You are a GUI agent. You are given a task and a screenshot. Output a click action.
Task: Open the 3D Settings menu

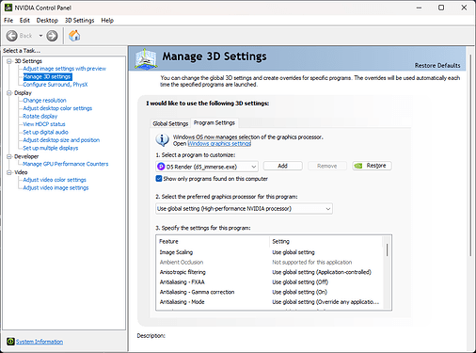click(79, 21)
